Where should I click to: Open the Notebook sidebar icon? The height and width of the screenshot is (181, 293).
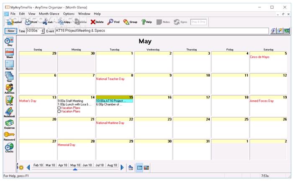tap(9, 112)
